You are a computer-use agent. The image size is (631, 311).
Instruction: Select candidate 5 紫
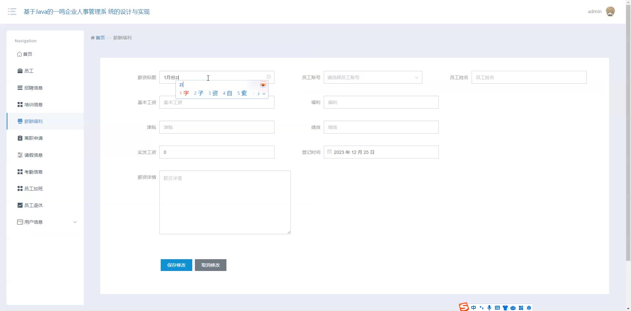click(242, 93)
